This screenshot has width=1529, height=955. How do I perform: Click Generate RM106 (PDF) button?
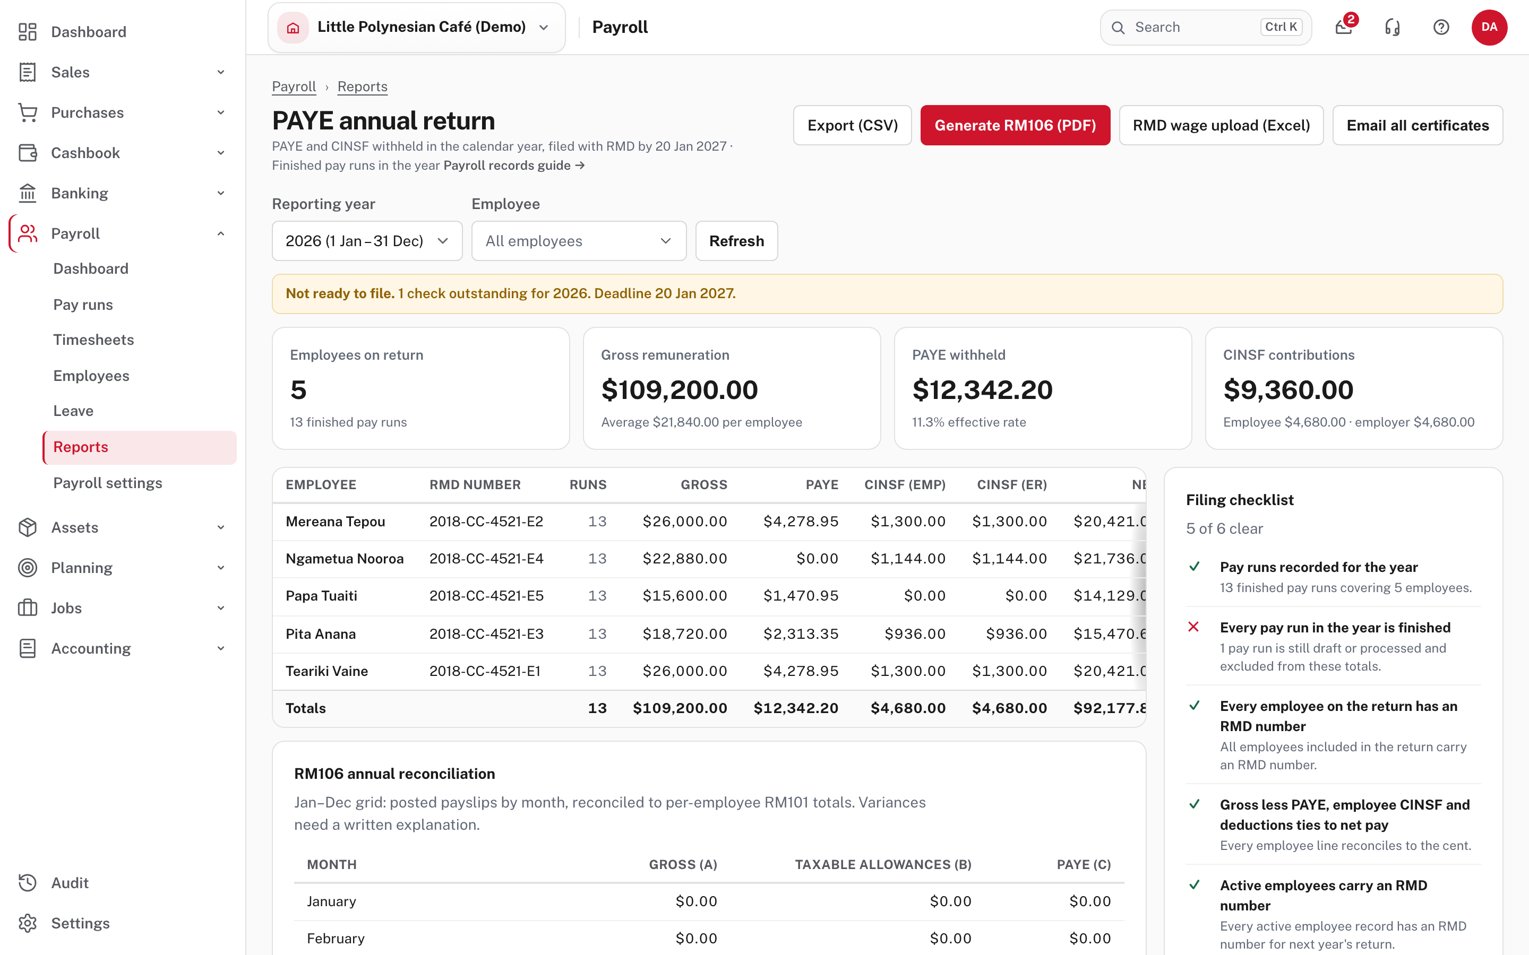point(1015,125)
